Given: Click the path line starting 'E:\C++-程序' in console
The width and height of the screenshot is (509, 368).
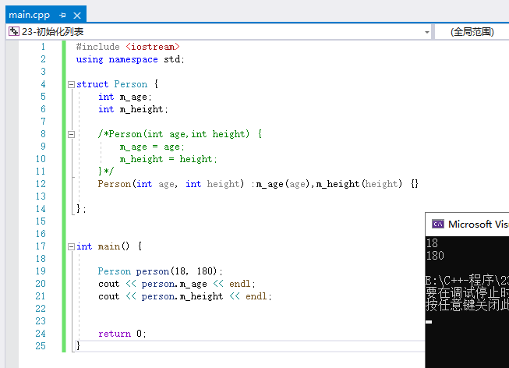Looking at the screenshot, I should point(467,280).
